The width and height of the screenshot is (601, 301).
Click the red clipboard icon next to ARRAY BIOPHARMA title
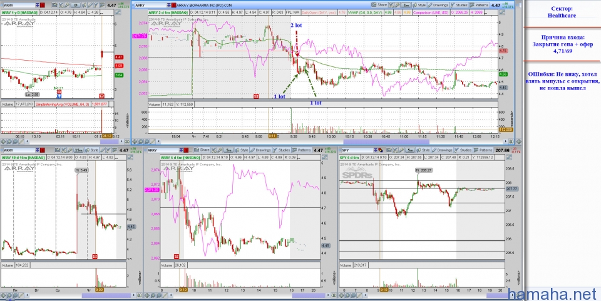pos(173,5)
